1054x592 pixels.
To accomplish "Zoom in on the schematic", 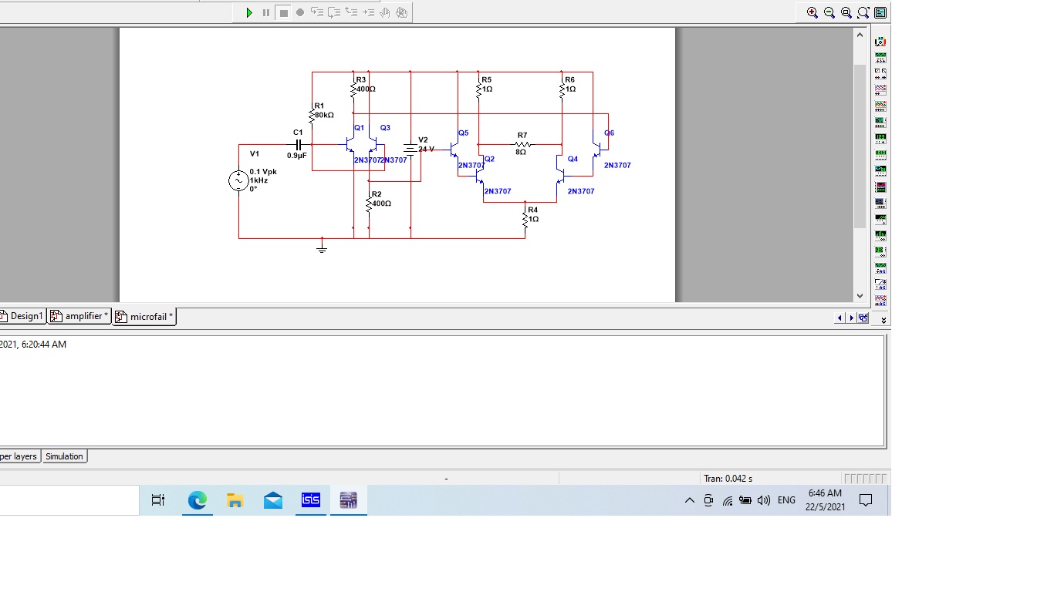I will (x=812, y=12).
